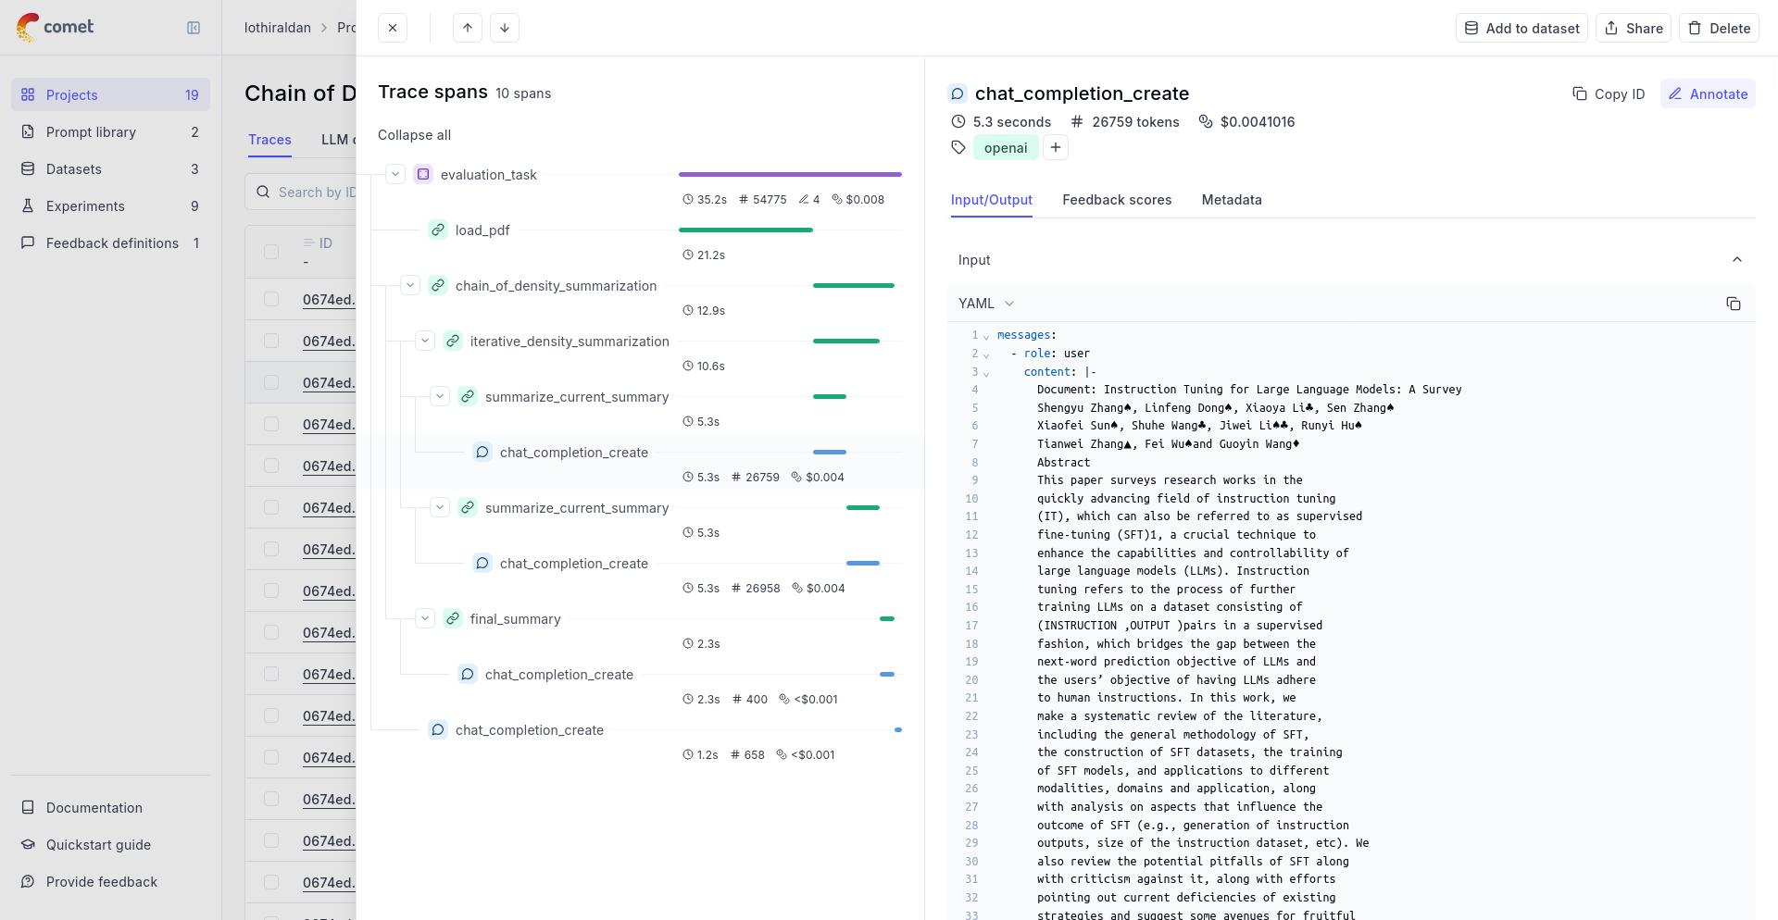The width and height of the screenshot is (1778, 920).
Task: Navigate to the previous trace with the up arrow
Action: 467,28
